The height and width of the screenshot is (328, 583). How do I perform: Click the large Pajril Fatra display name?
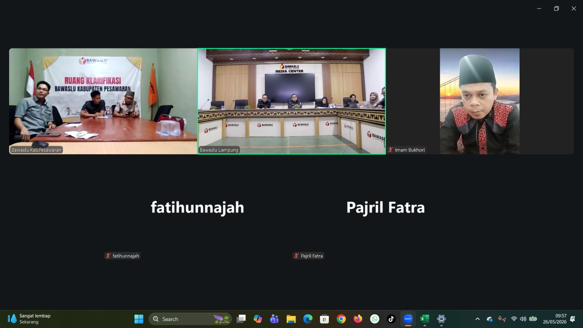[x=386, y=207]
